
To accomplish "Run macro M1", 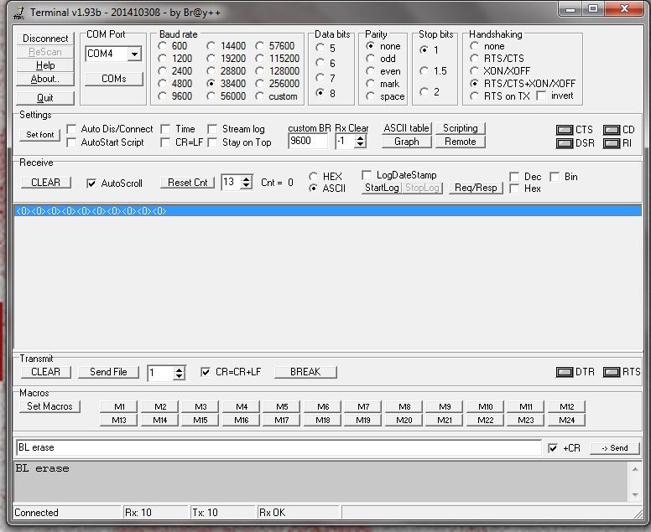I will pos(119,407).
